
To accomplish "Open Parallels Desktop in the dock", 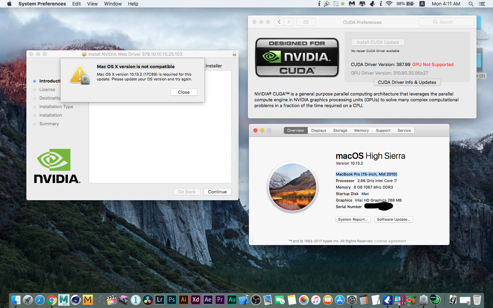I will point(400,300).
